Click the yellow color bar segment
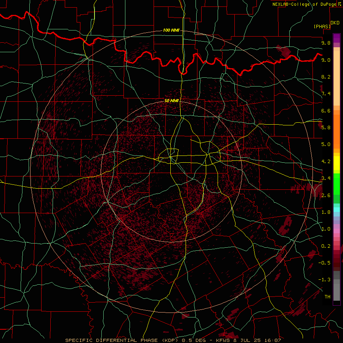Screen dimensions: 343x343 tap(337, 163)
